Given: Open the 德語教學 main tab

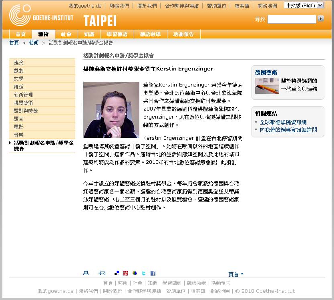Looking at the screenshot, I should [x=151, y=34].
